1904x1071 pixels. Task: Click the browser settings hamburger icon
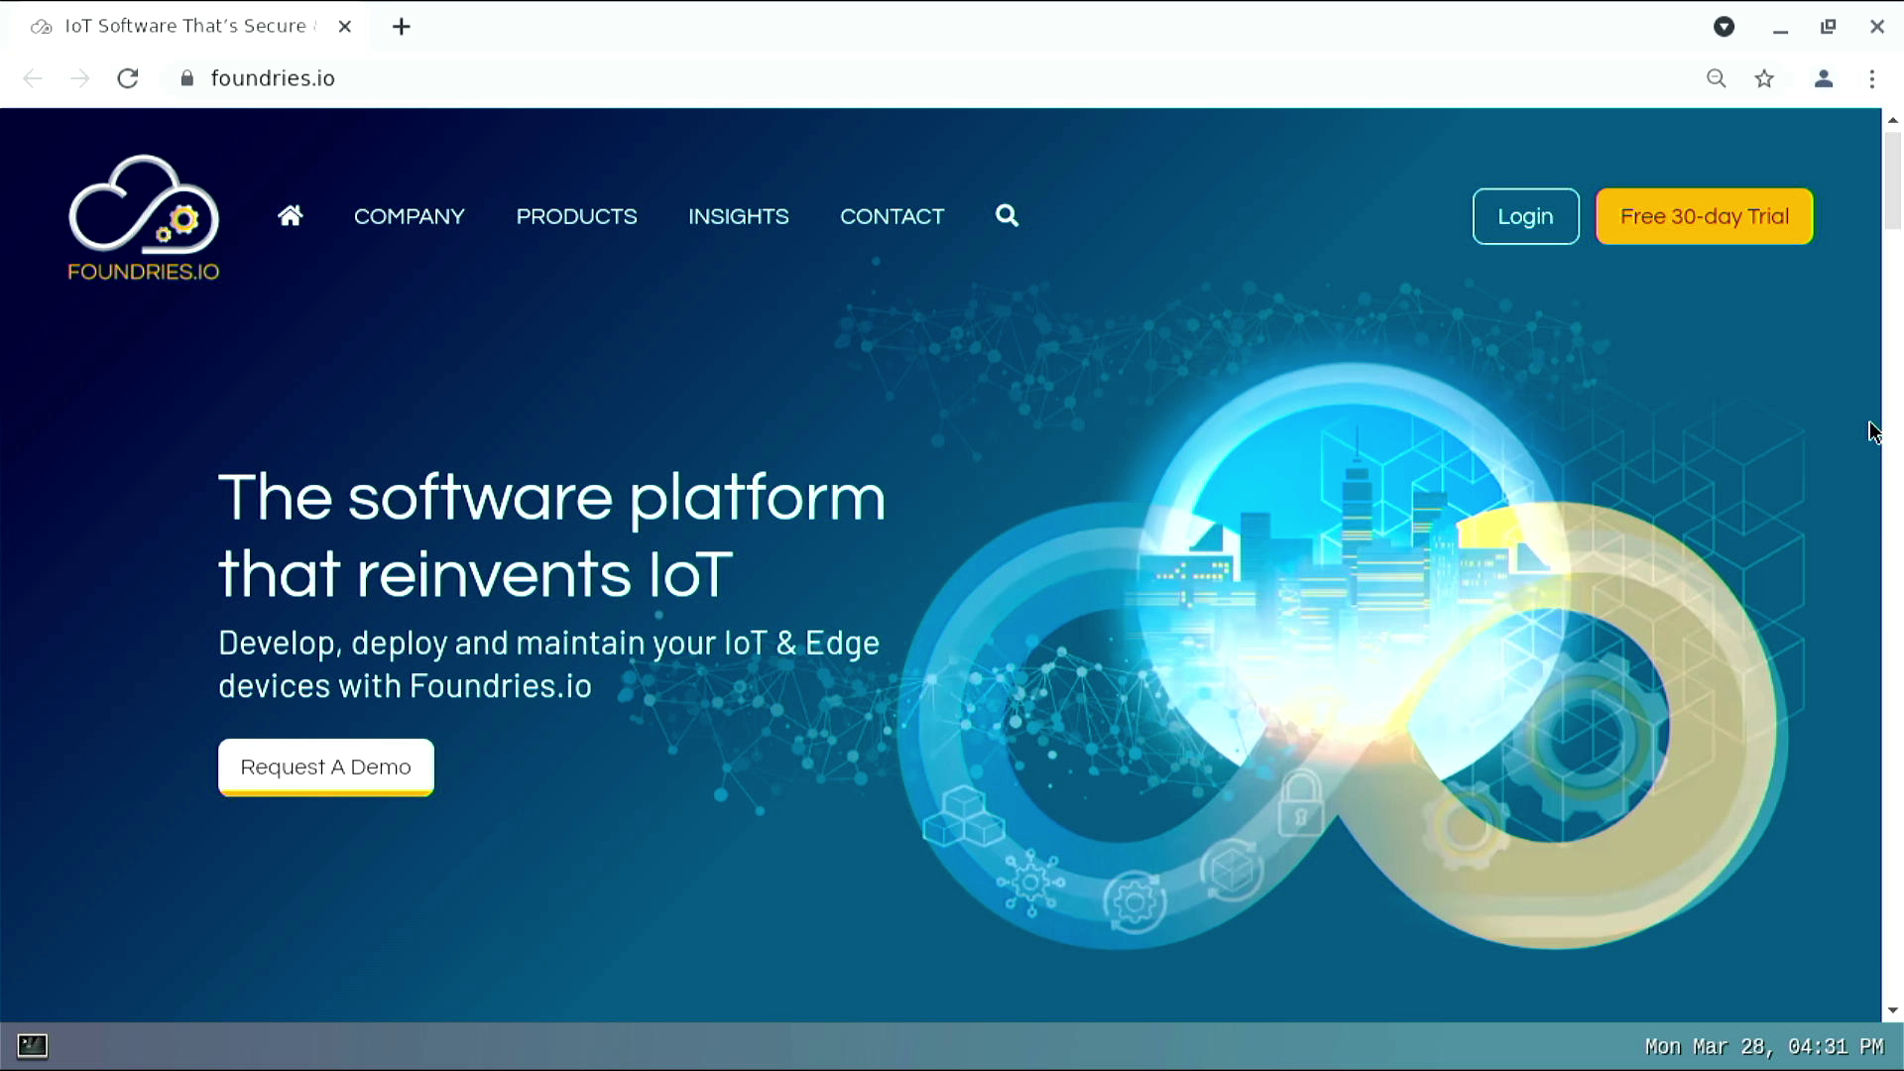[x=1872, y=78]
